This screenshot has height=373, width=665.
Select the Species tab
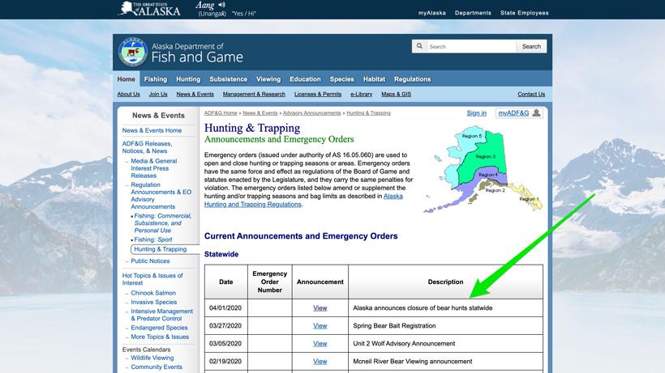click(x=342, y=79)
